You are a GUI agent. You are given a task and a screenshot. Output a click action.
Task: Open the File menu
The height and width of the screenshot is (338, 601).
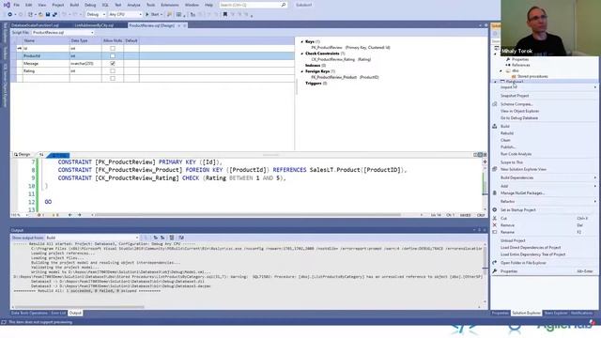(17, 5)
